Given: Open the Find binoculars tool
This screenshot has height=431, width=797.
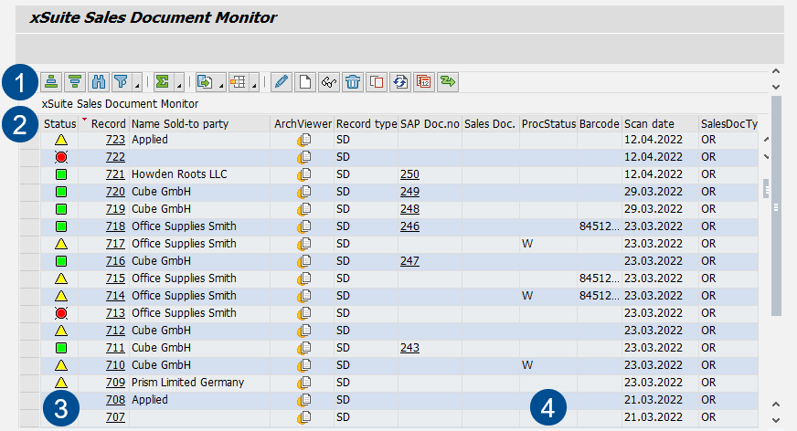Looking at the screenshot, I should click(x=99, y=82).
